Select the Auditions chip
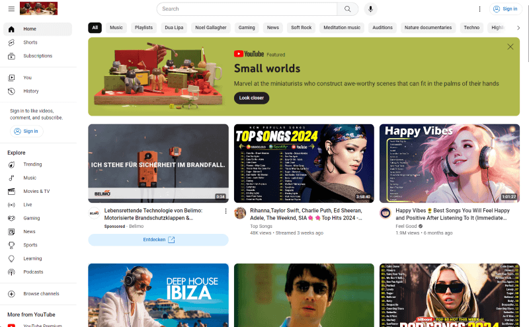Viewport: 529px width, 327px height. (x=382, y=28)
